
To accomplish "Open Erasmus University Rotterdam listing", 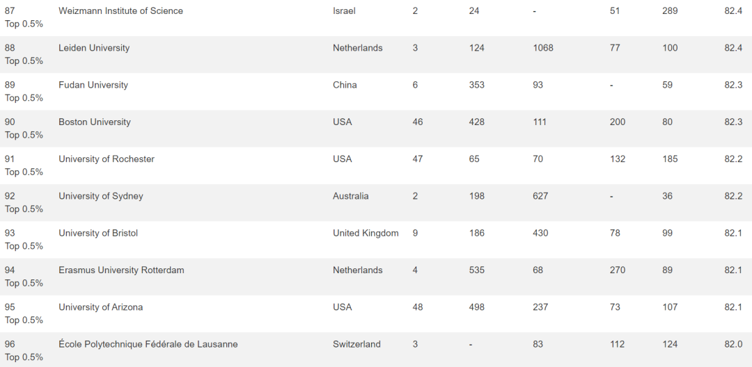I will tap(121, 270).
